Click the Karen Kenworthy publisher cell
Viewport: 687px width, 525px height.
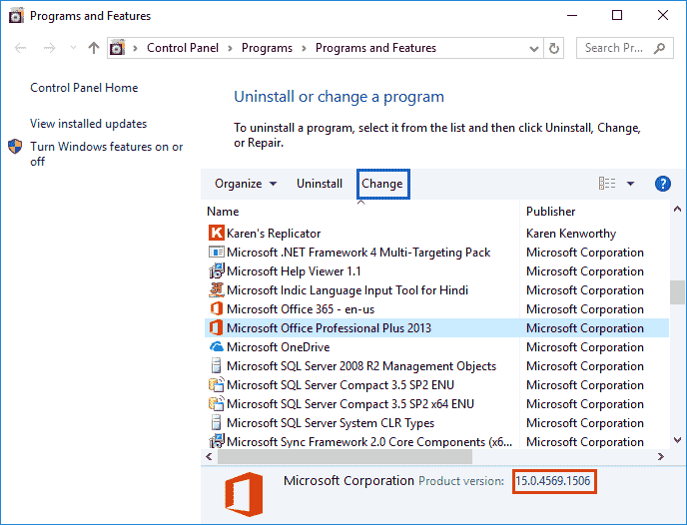(x=571, y=234)
